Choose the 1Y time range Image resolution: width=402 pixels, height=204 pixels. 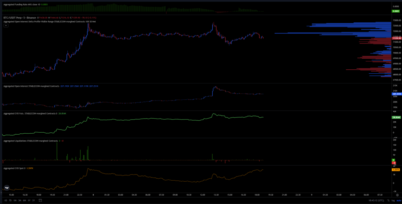(29, 200)
